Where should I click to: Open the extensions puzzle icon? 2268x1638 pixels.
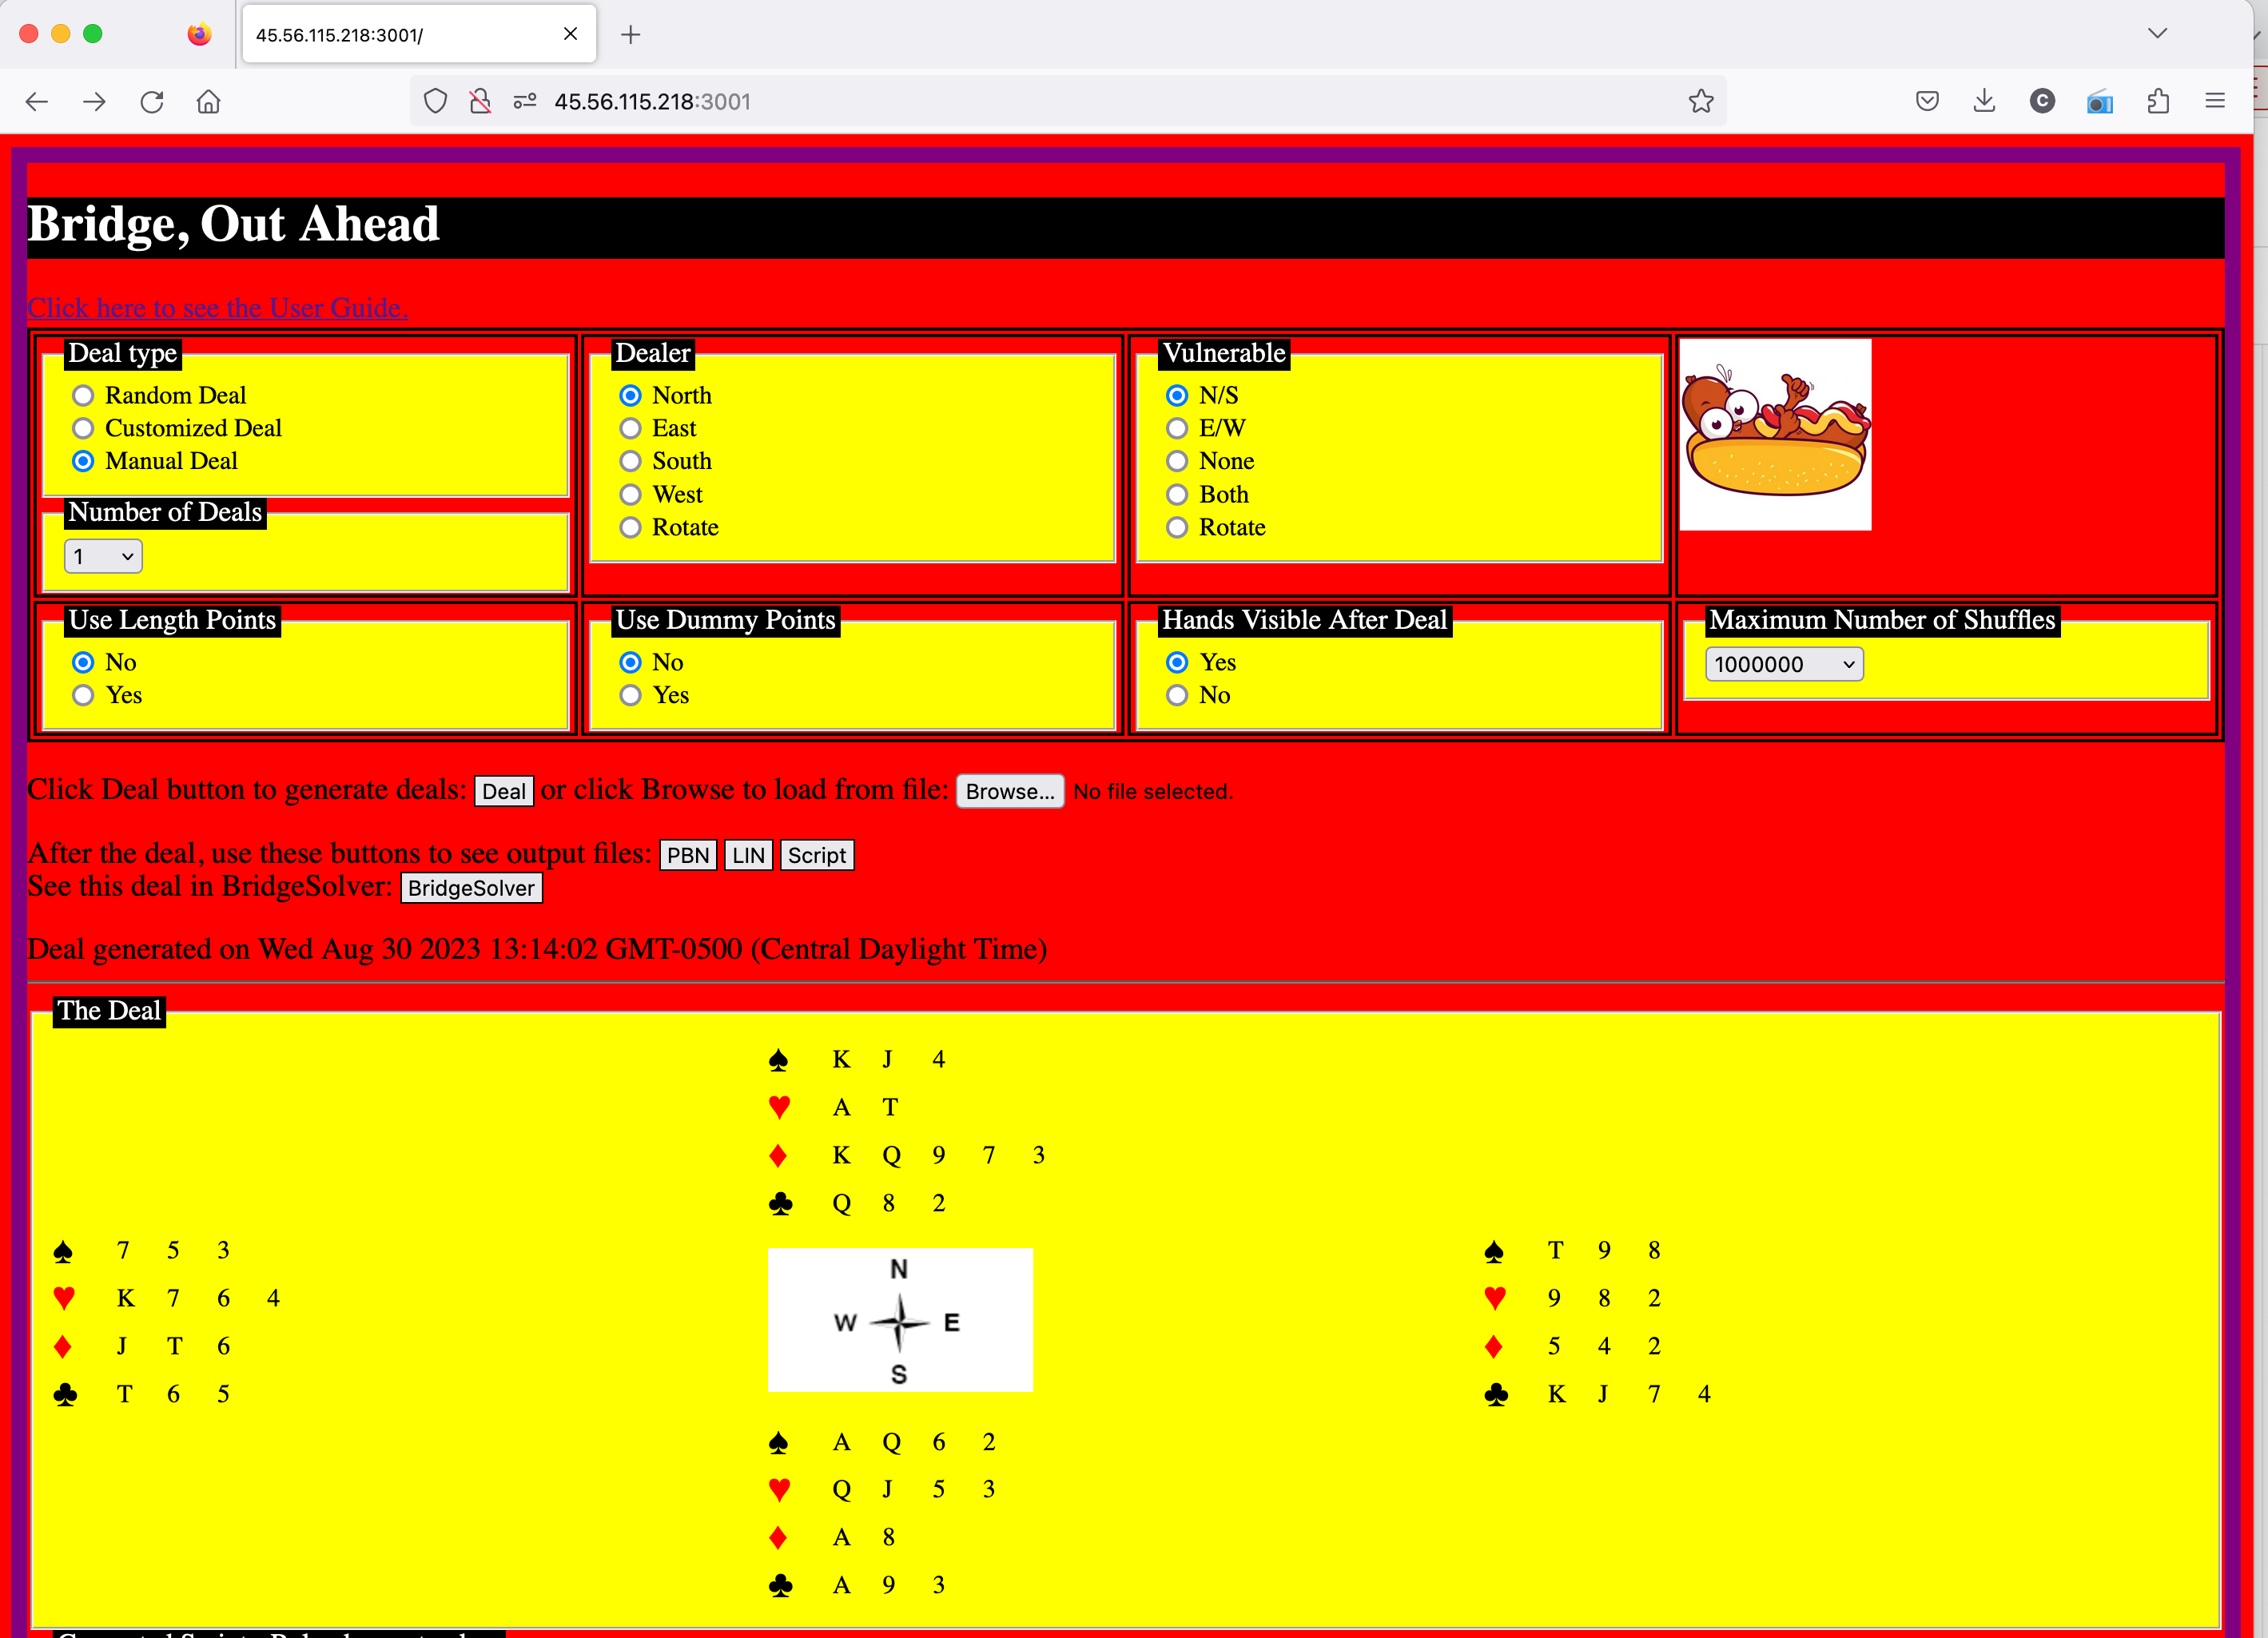2158,101
